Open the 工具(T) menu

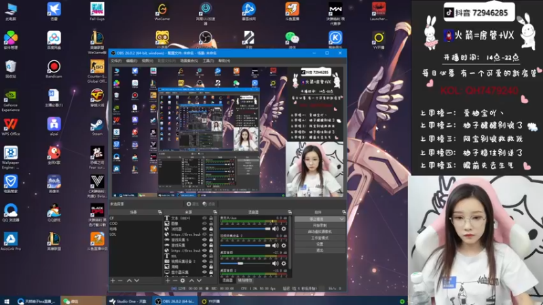(x=208, y=61)
